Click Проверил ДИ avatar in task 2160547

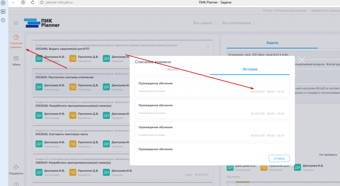(106, 172)
